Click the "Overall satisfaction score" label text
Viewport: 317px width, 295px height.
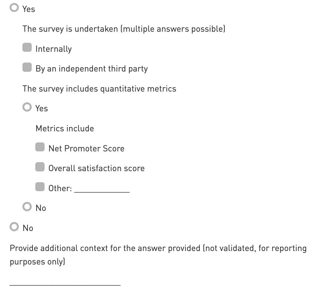96,168
